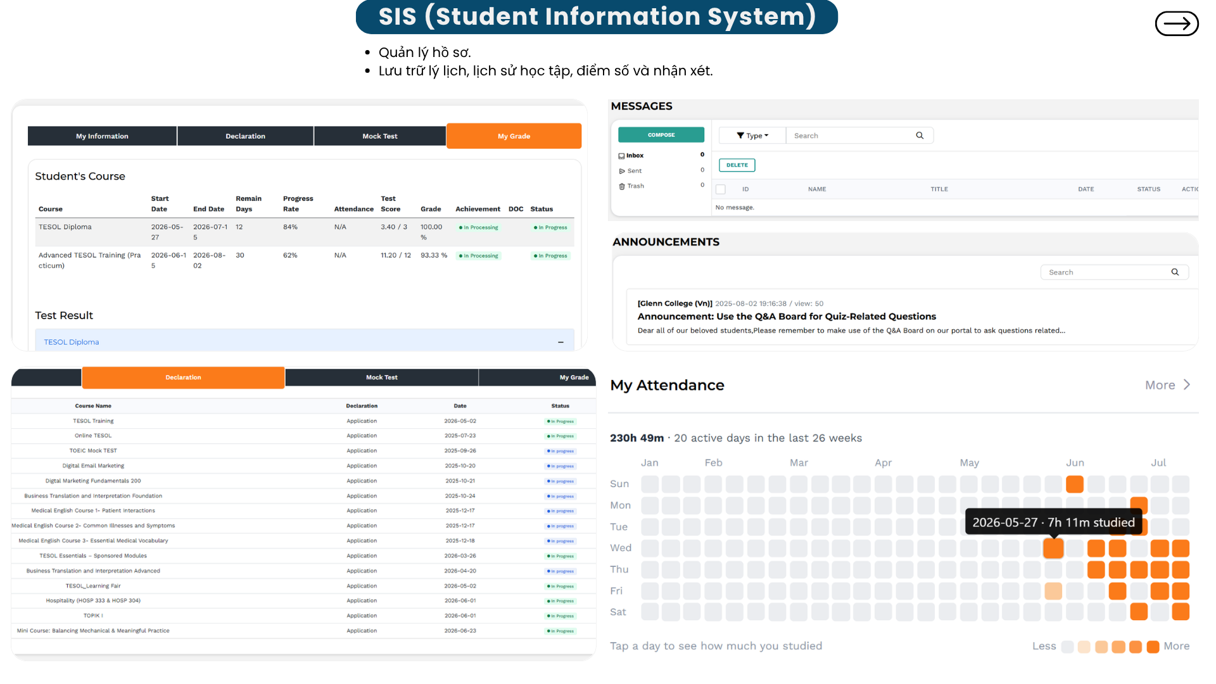Click the Hospitality (HOSP 333 & HOSP 304) row
The width and height of the screenshot is (1216, 684).
[x=303, y=600]
